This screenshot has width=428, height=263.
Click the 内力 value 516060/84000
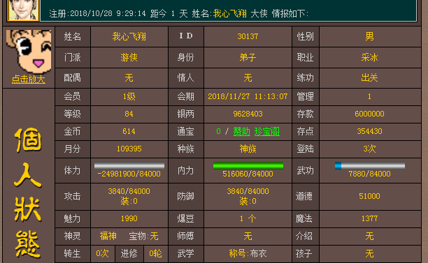click(x=248, y=174)
